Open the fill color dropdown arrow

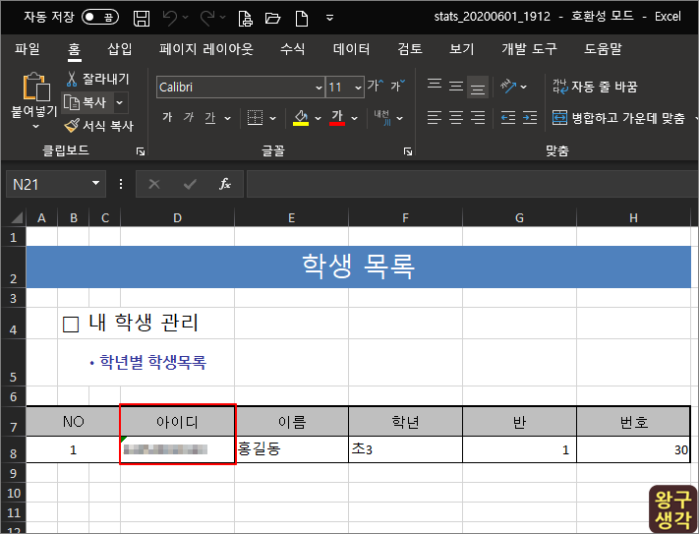click(x=318, y=118)
